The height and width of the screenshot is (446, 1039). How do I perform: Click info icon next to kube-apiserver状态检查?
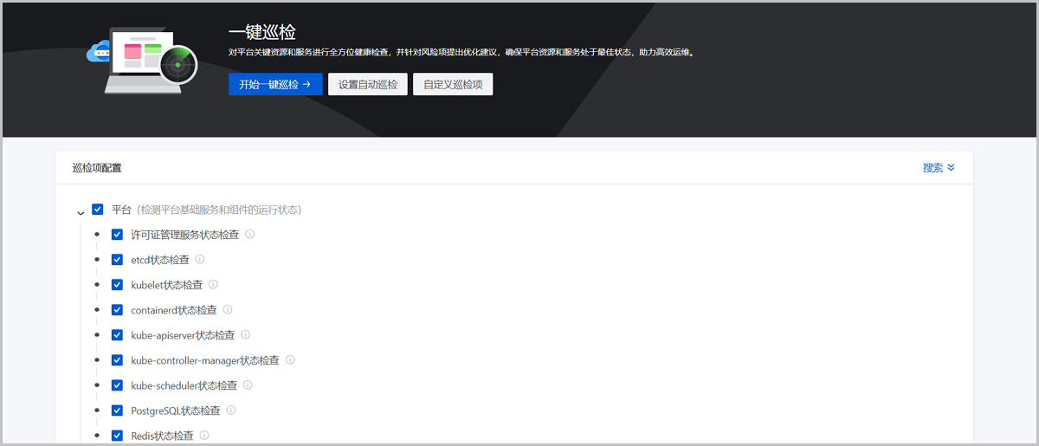point(245,334)
